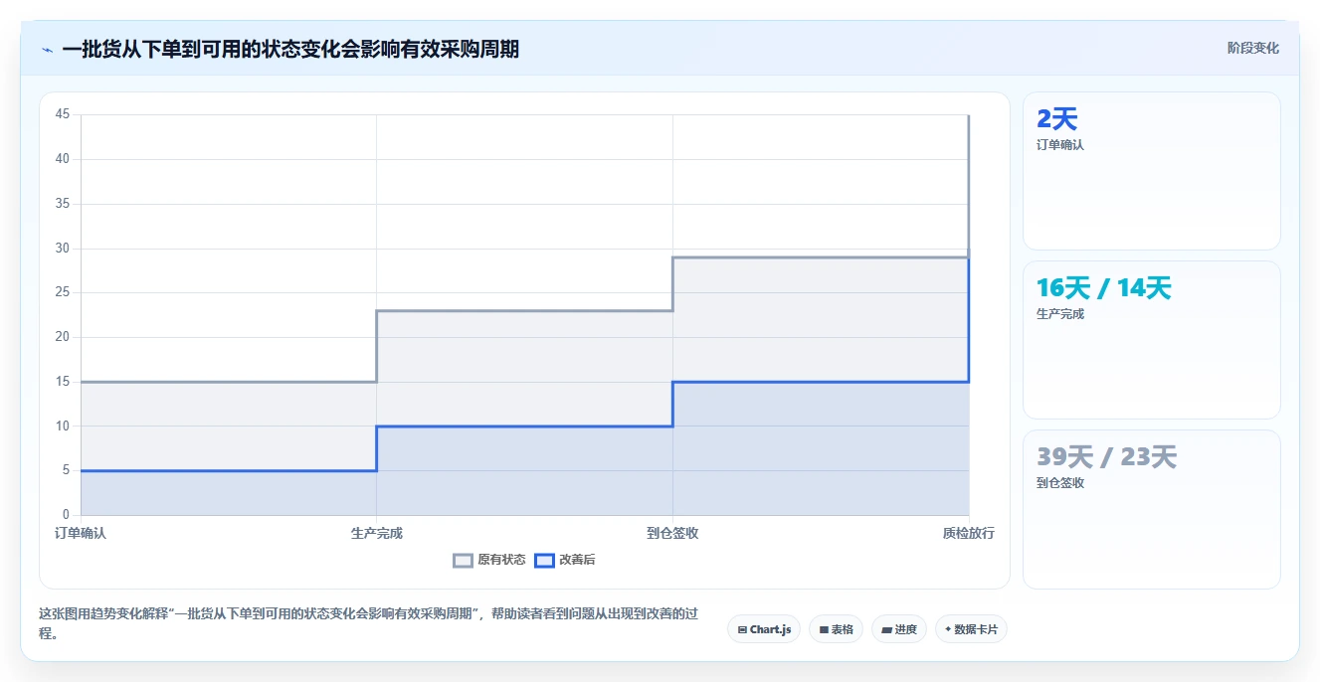
Task: Select the 表格 tag chip
Action: [836, 629]
